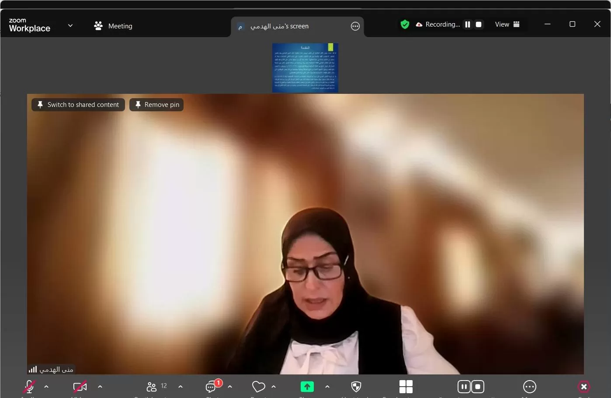Open the Host tools shield icon
Image resolution: width=611 pixels, height=398 pixels.
tap(356, 387)
